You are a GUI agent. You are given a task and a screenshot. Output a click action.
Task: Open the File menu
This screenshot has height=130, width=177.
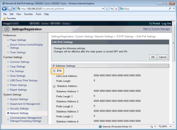(5, 14)
